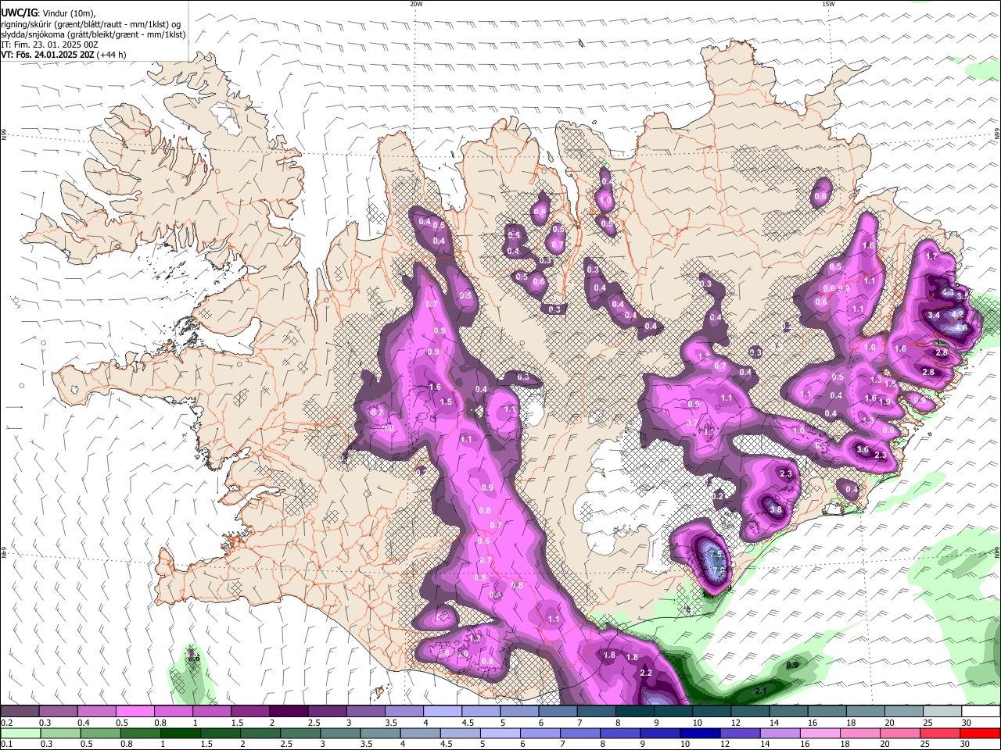
Task: Click the dark blue 10 swatch in the lower scale
Action: coord(698,733)
